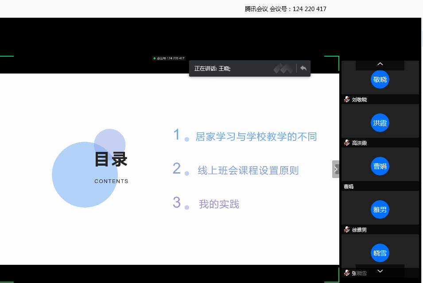
Task: Click the audio waveform indicator in speaking bar
Action: 283,69
